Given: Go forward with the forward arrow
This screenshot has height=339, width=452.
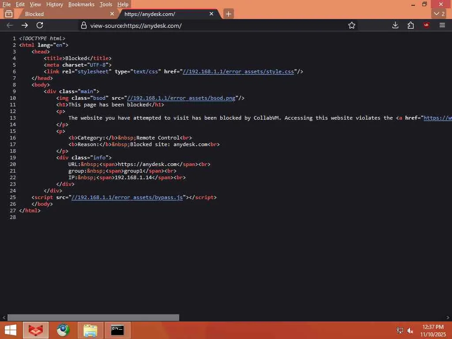Looking at the screenshot, I should pyautogui.click(x=25, y=25).
